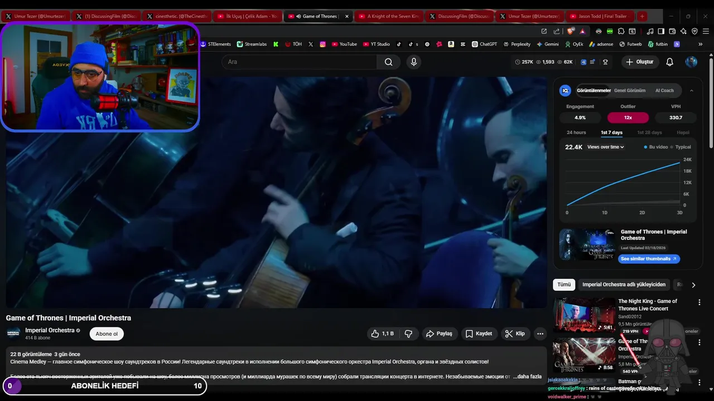Open Brave Shields lion icon
The height and width of the screenshot is (401, 714).
571,31
